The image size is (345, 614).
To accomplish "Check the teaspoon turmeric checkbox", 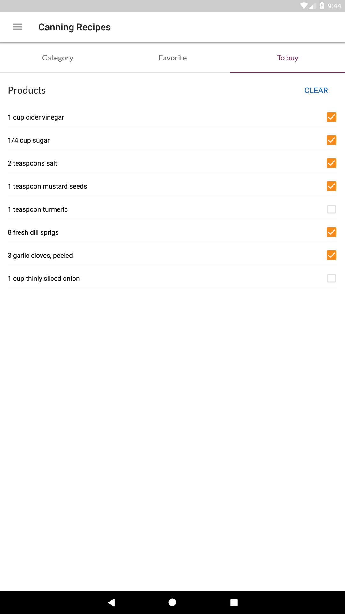I will tap(332, 209).
